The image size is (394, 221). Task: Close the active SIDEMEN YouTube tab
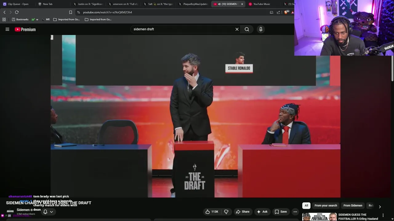click(242, 4)
